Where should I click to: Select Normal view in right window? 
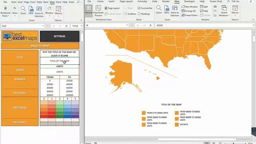coord(89,11)
